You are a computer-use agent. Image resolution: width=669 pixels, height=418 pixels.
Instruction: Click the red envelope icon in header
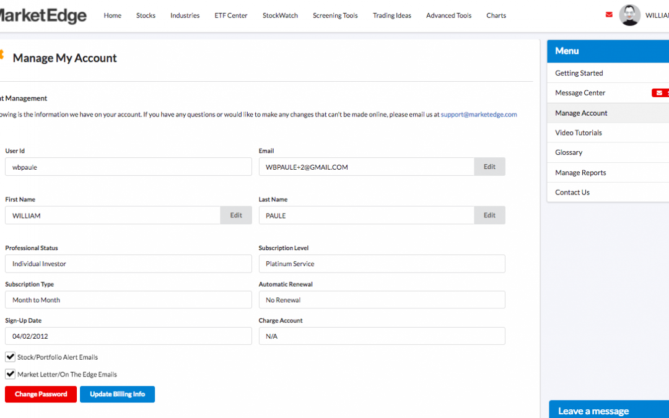pyautogui.click(x=609, y=14)
